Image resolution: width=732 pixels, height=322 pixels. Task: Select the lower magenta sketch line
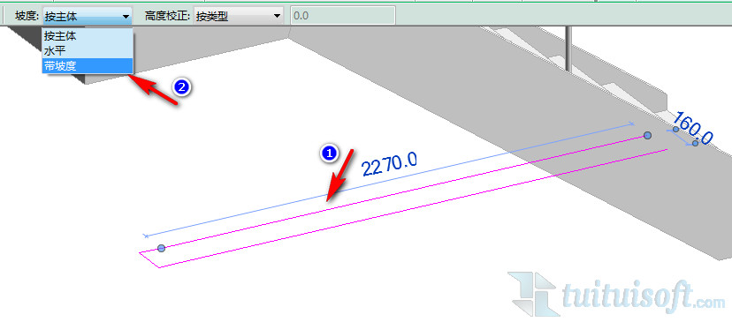pyautogui.click(x=413, y=208)
